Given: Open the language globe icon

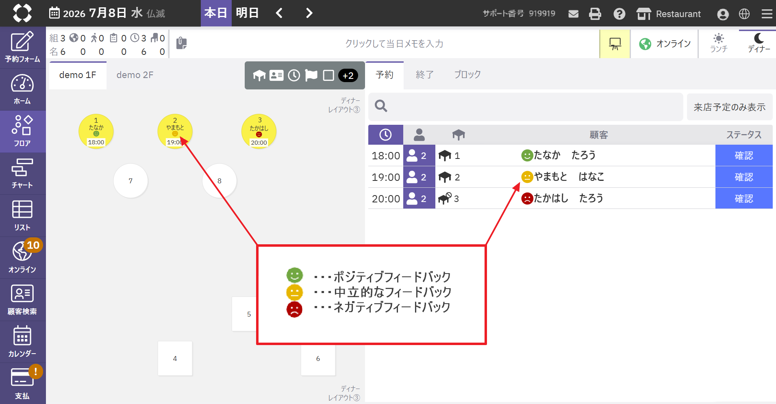Looking at the screenshot, I should [744, 14].
